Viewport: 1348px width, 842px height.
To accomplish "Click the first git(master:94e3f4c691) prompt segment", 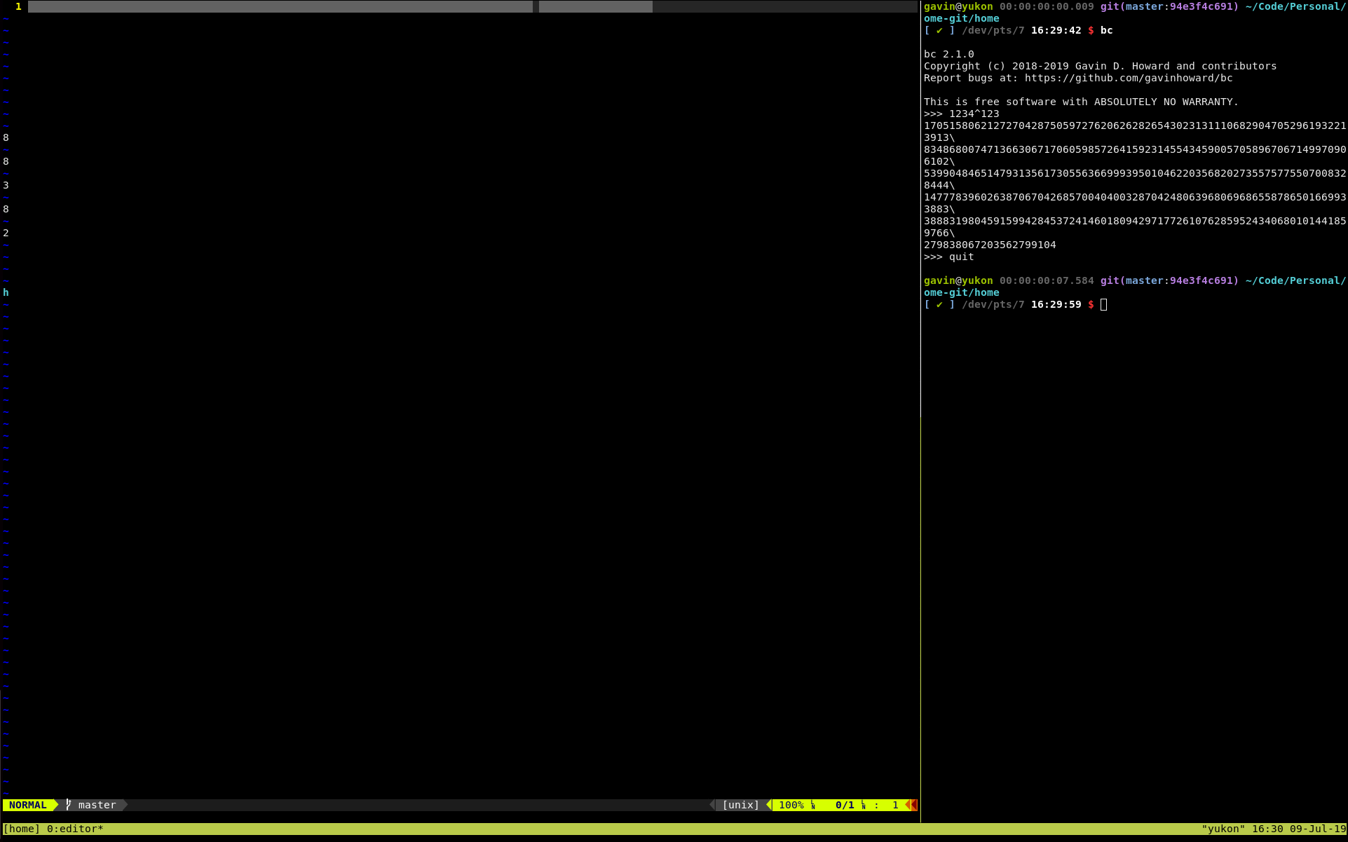I will coord(1170,6).
